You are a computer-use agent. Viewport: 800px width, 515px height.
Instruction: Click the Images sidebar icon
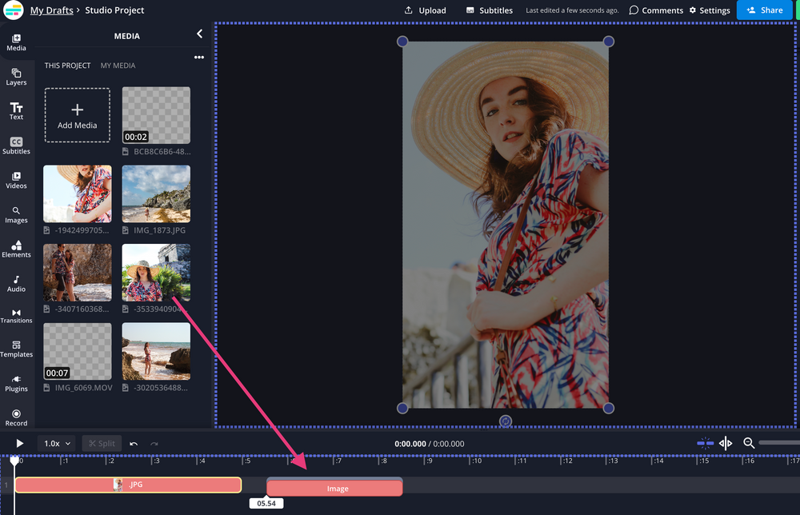16,214
